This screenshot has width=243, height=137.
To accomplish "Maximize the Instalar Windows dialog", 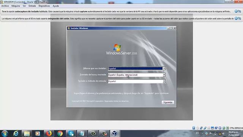I will click(x=171, y=28).
